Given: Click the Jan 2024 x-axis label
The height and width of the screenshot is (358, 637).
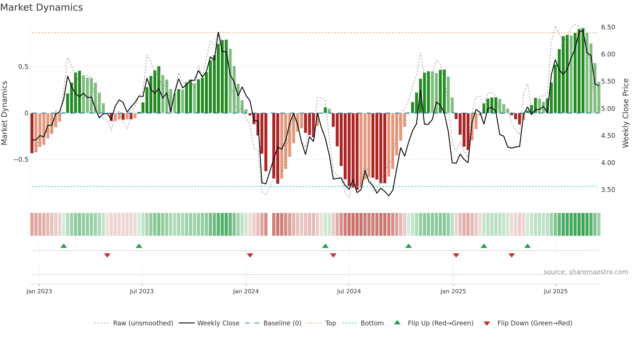Looking at the screenshot, I should point(246,291).
